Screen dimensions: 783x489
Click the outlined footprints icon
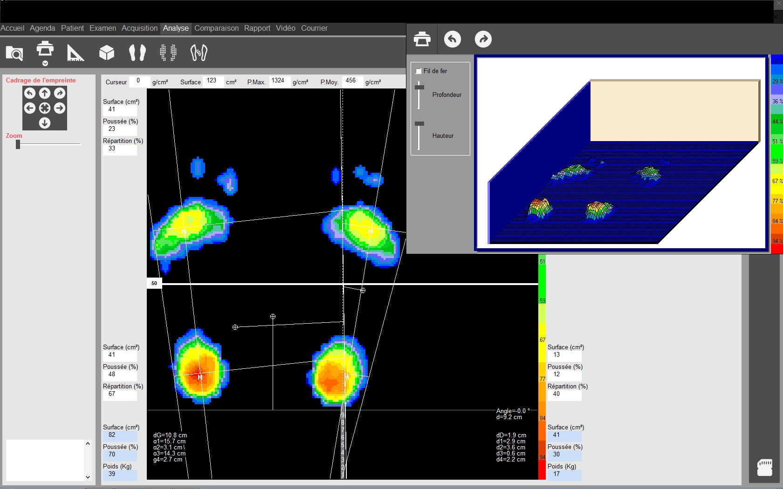click(199, 53)
